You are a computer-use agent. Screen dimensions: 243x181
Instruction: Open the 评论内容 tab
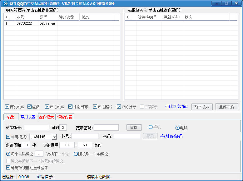tap(65, 117)
